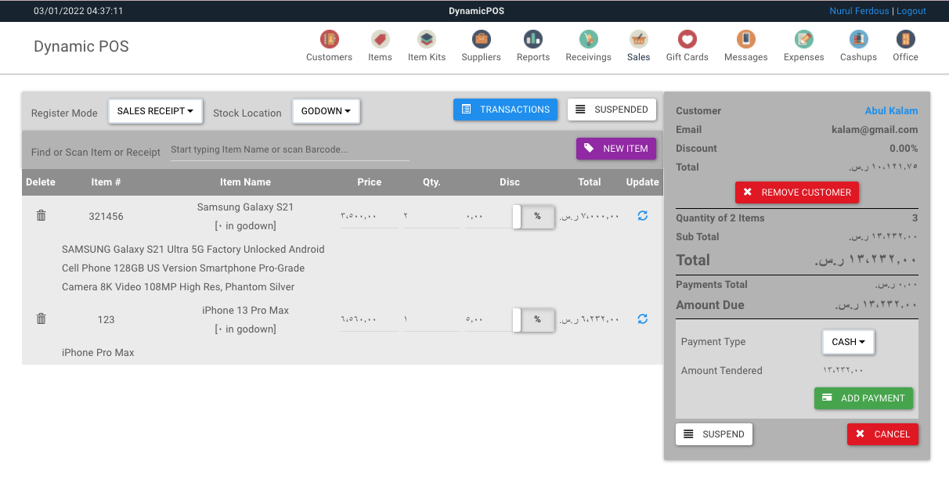This screenshot has width=949, height=482.
Task: Select item number 321456 cell
Action: point(106,217)
